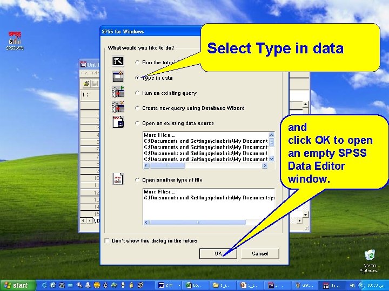Open the SPSS Data Editor taskbar button
This screenshot has height=291, width=389.
tap(331, 286)
